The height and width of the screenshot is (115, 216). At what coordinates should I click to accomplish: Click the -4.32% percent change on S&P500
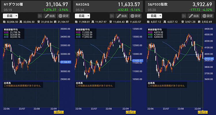pos(207,10)
